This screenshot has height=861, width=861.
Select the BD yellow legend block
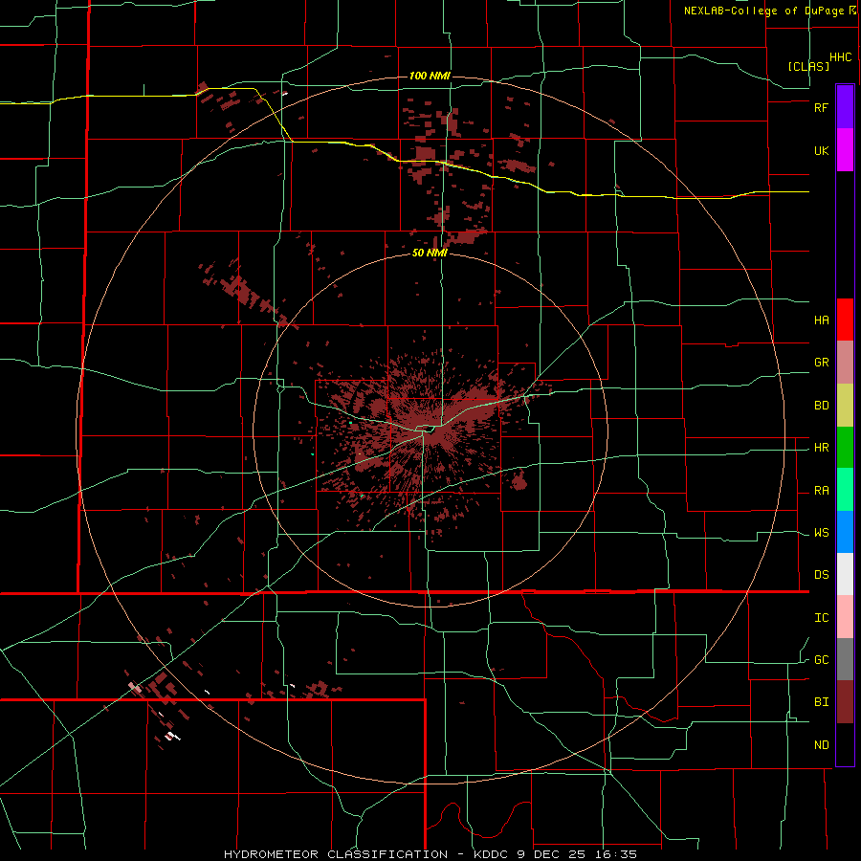click(845, 406)
